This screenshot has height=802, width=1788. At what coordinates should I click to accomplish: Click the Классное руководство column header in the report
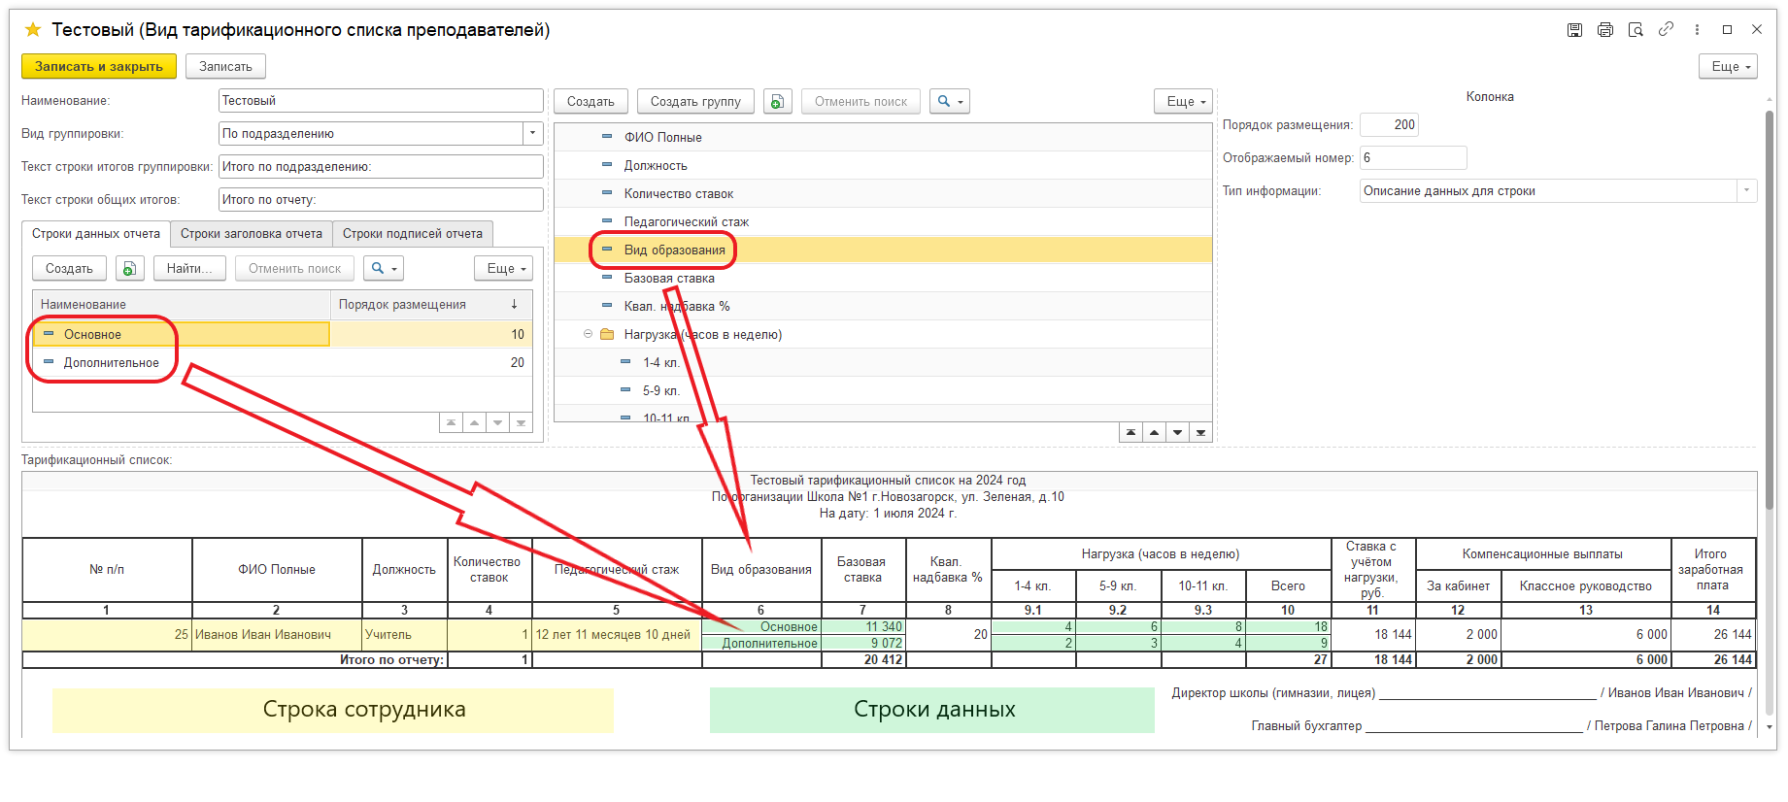[1585, 585]
